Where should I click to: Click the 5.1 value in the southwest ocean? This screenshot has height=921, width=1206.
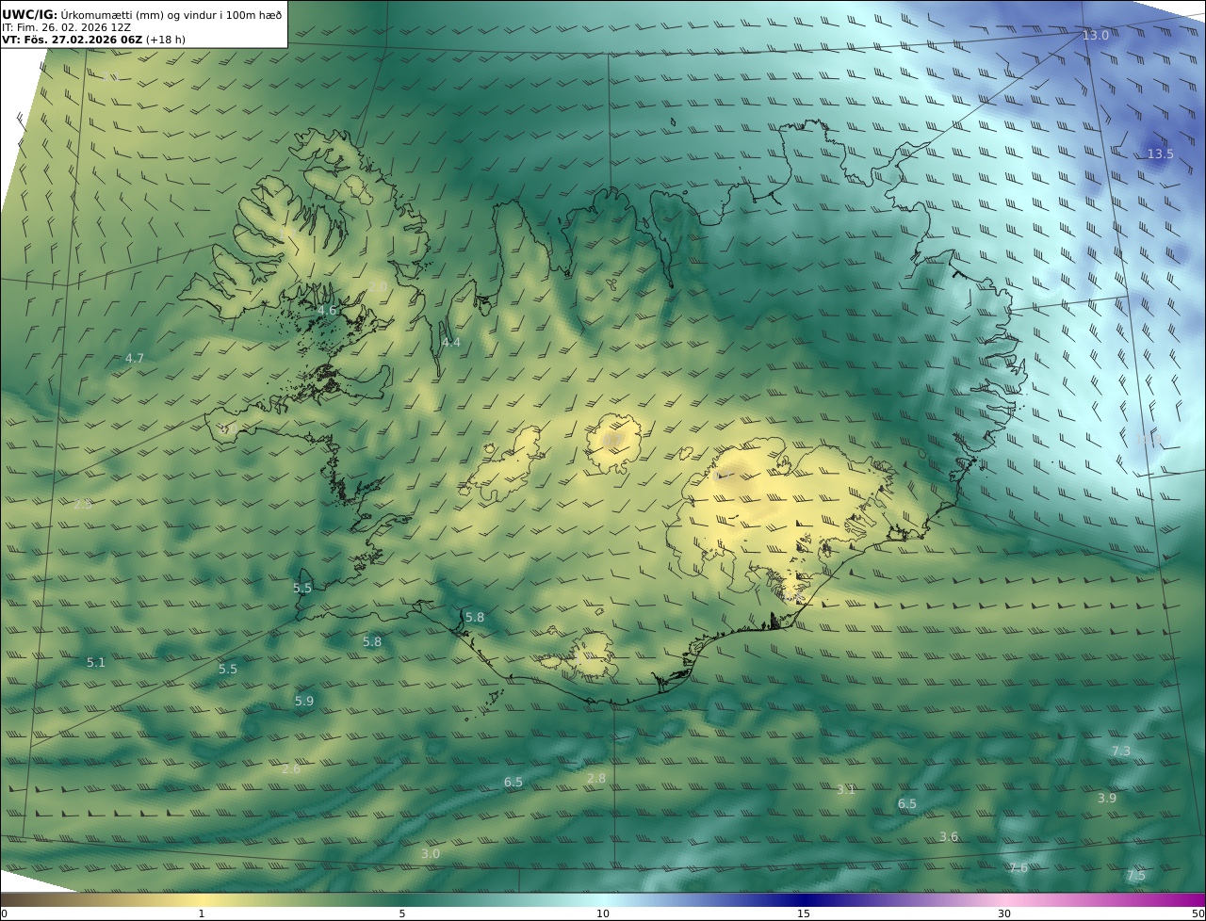(96, 663)
